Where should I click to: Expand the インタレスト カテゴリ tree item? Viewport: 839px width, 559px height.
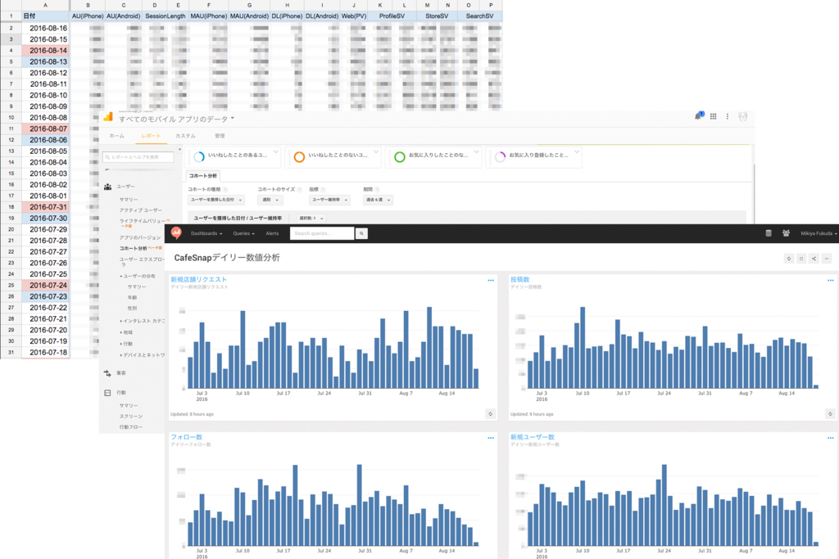click(x=143, y=321)
